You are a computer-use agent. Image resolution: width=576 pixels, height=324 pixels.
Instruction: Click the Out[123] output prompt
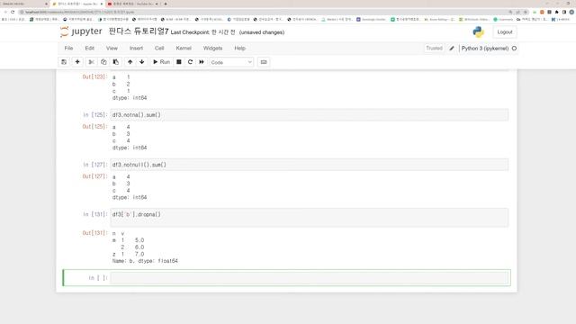click(94, 76)
